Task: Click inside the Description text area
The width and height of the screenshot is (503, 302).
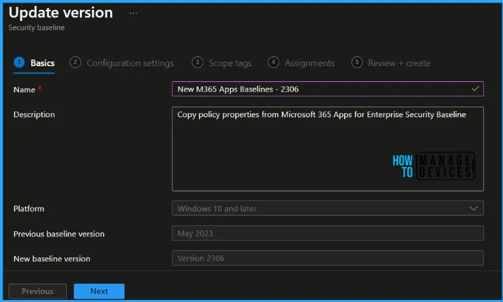Action: (x=327, y=149)
